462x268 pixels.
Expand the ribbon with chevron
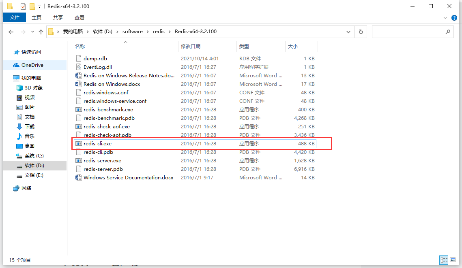click(x=445, y=18)
